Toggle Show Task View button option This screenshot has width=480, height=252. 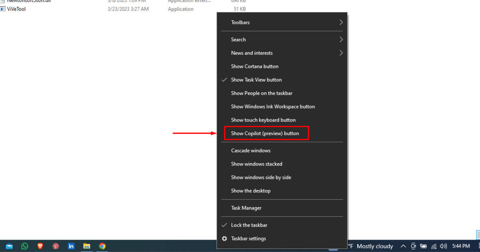tap(282, 80)
